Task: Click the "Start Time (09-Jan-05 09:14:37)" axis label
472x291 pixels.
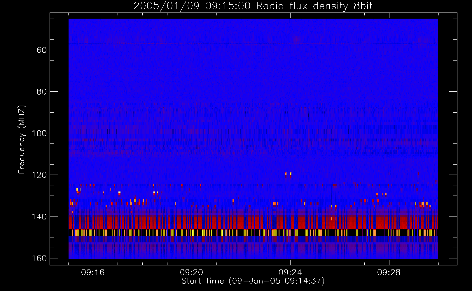Action: click(253, 281)
